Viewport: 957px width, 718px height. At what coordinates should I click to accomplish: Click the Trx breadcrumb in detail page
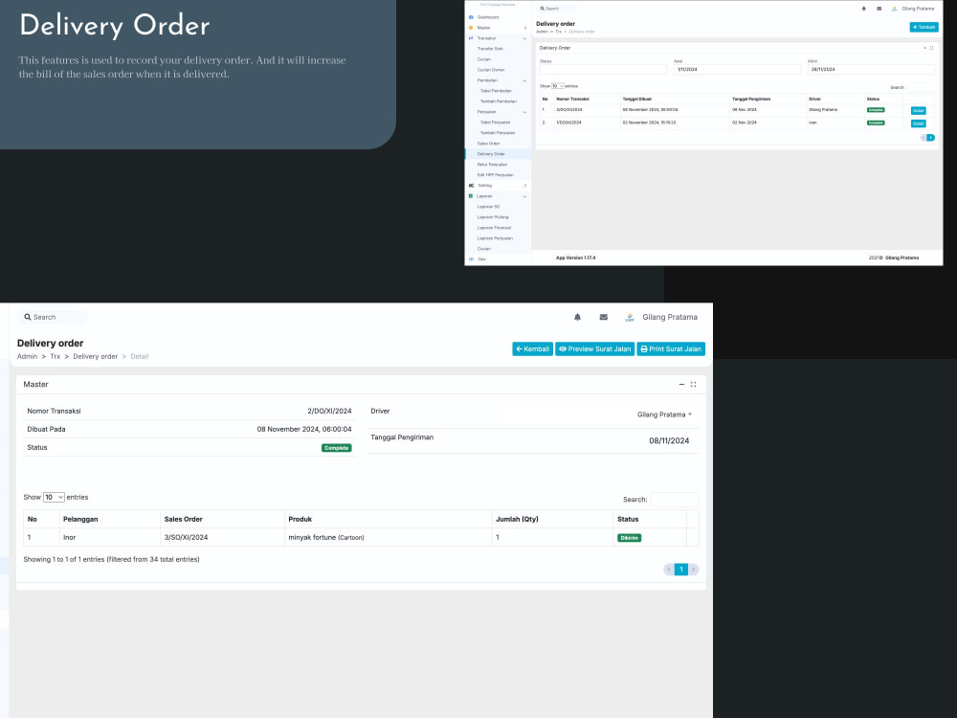55,356
